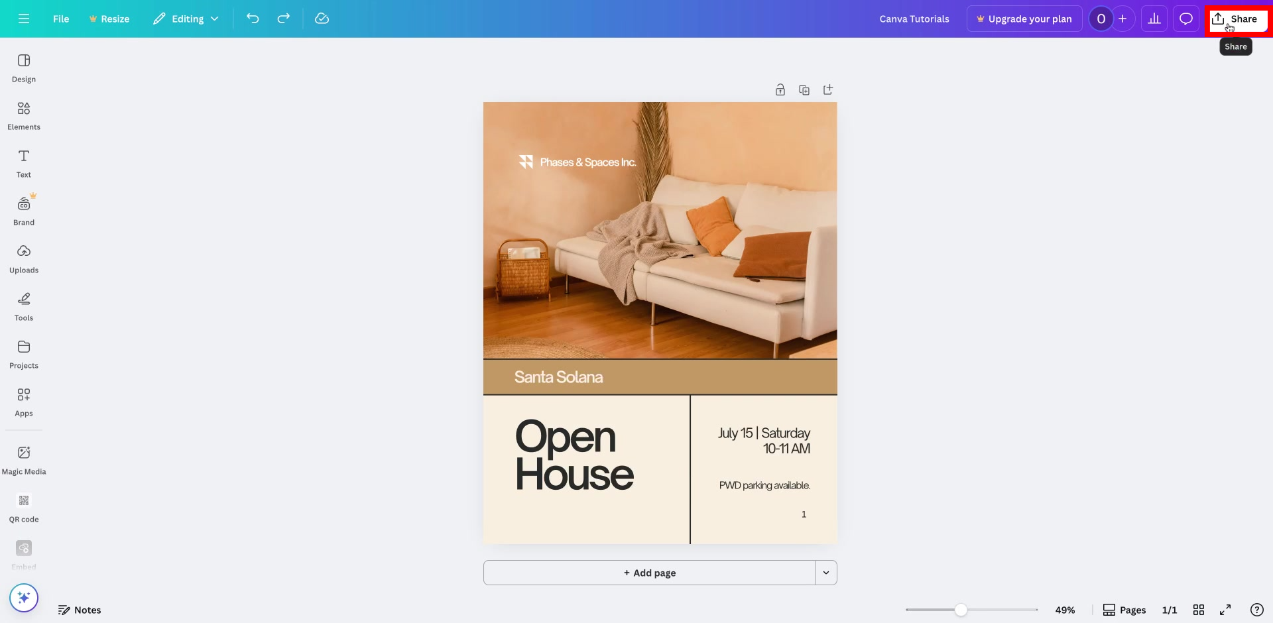Image resolution: width=1273 pixels, height=623 pixels.
Task: Select the Resize menu option
Action: pyautogui.click(x=109, y=19)
